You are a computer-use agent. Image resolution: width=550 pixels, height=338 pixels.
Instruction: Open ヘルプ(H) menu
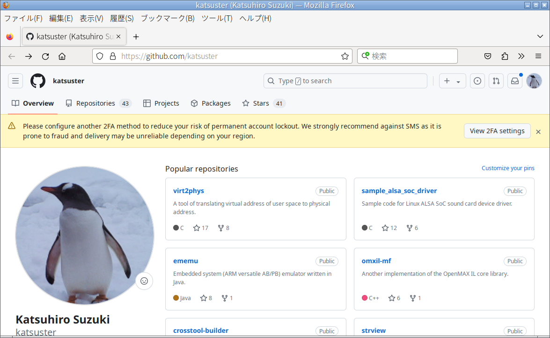[256, 18]
